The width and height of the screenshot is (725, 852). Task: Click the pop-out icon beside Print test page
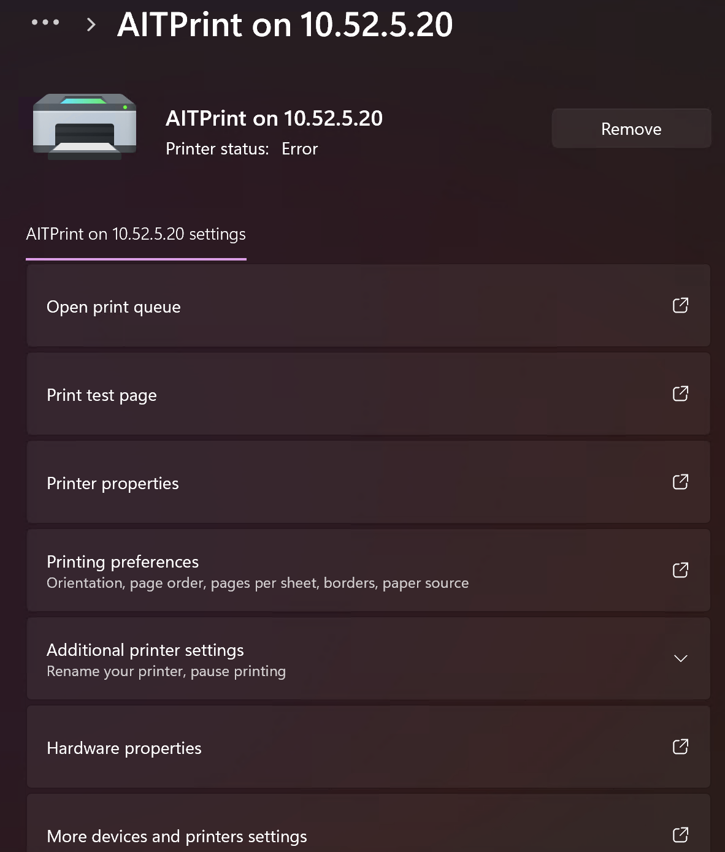point(680,394)
